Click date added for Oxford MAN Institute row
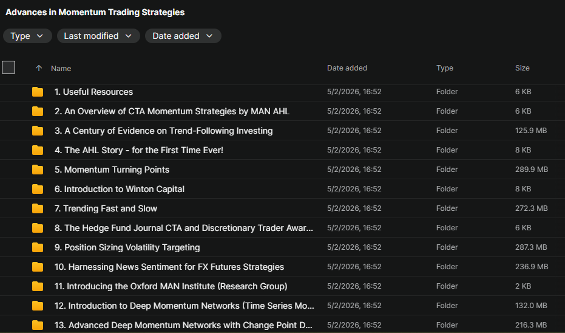 pyautogui.click(x=354, y=286)
